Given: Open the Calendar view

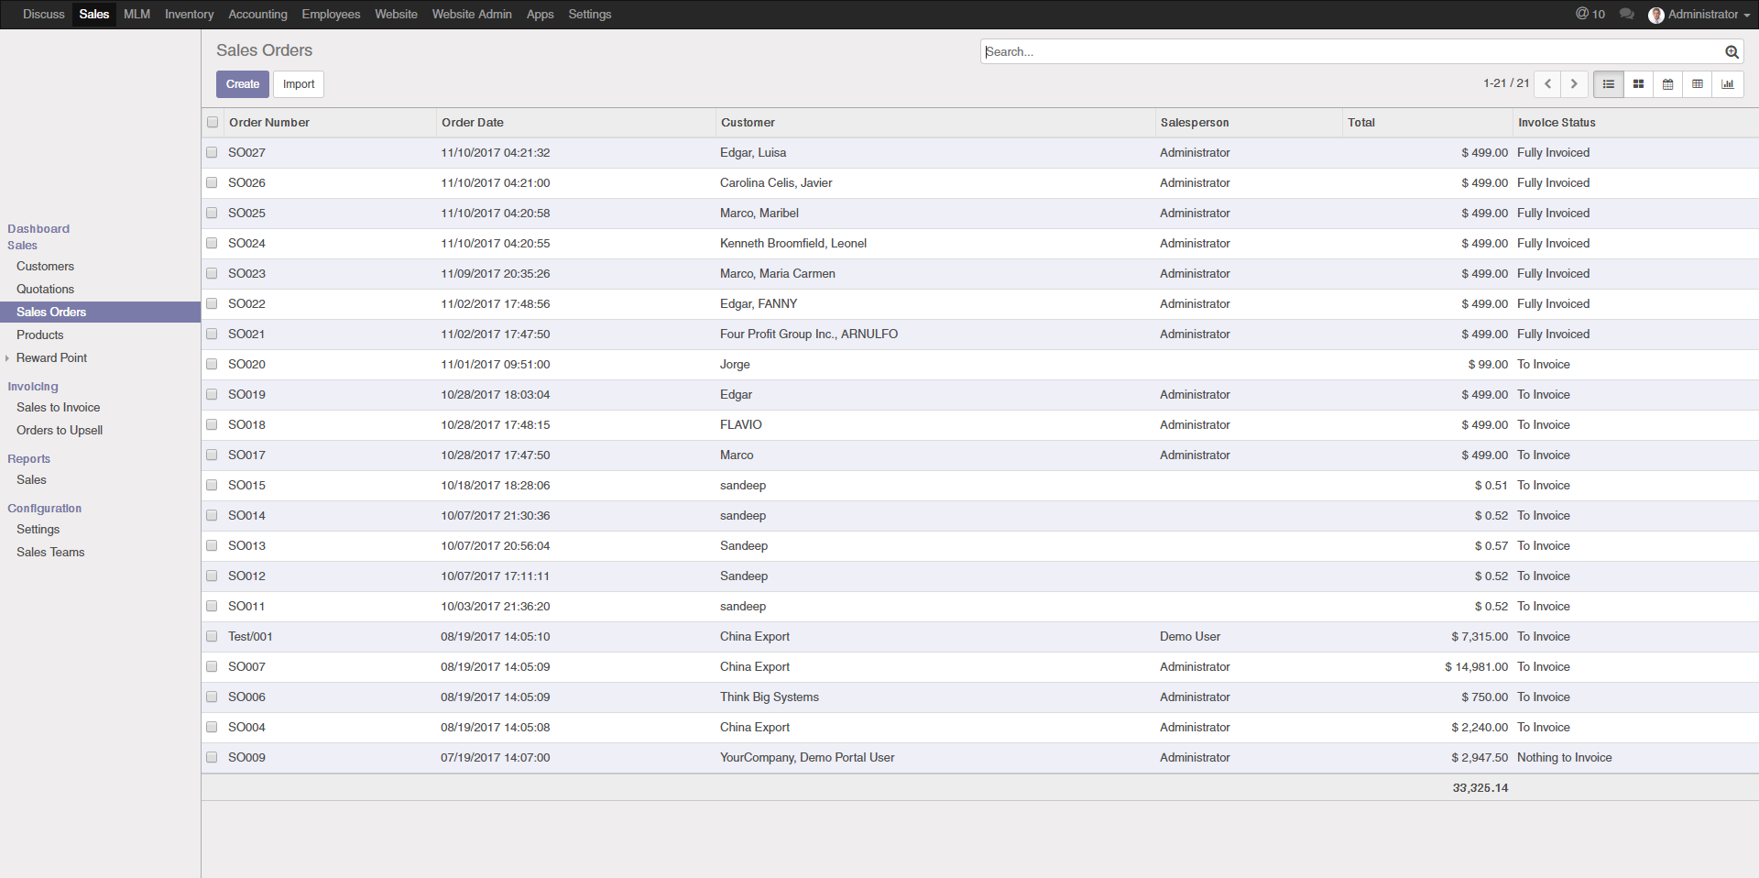Looking at the screenshot, I should click(1667, 83).
